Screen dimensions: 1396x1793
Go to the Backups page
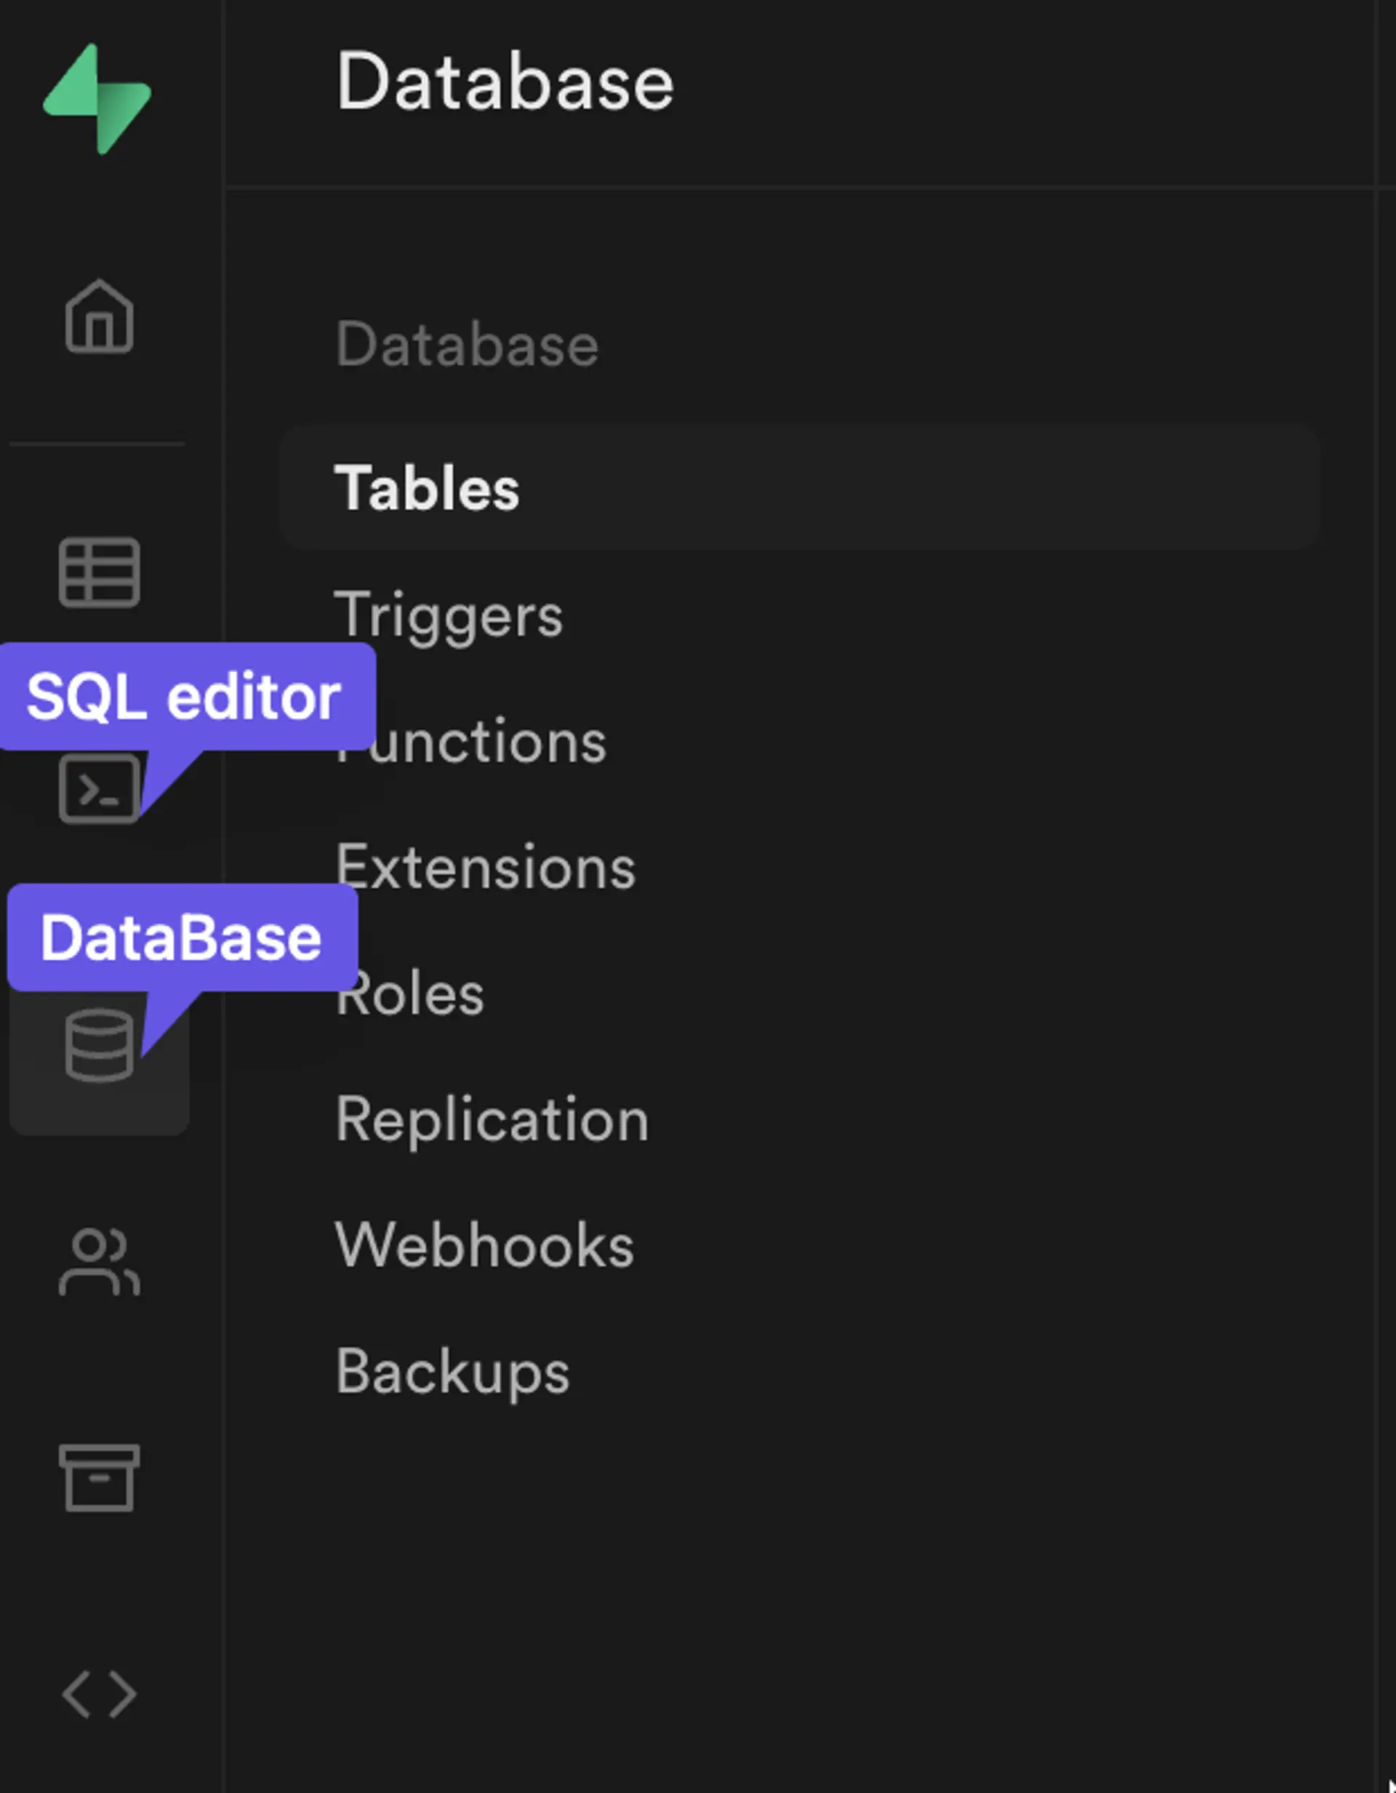pos(452,1372)
